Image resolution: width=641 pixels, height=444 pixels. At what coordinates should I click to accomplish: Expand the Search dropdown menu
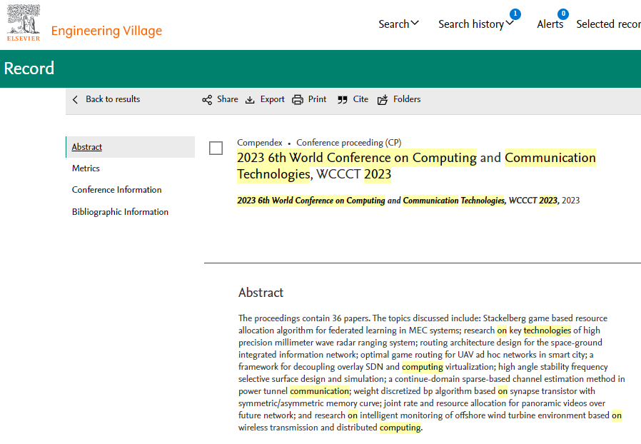(398, 24)
